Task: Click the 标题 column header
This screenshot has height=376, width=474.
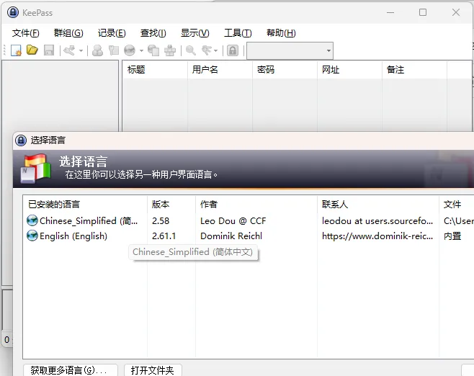Action: [x=155, y=70]
